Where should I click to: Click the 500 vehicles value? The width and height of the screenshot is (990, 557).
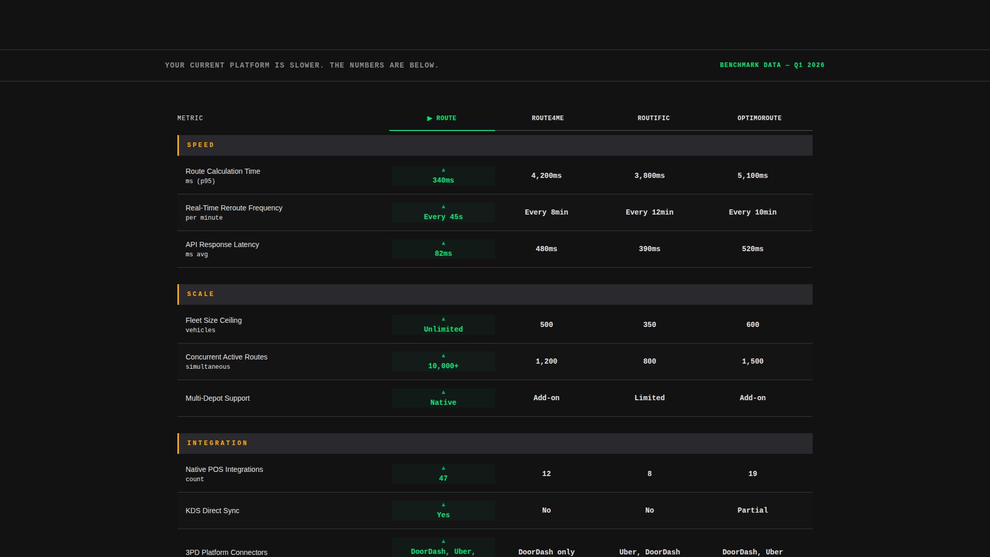coord(547,325)
